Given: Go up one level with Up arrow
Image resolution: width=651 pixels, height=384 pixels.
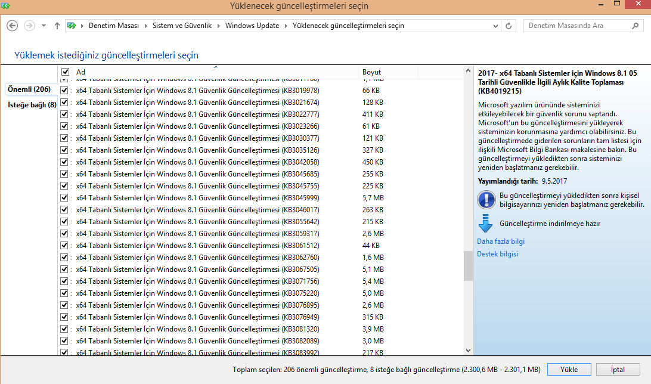Looking at the screenshot, I should [x=57, y=26].
